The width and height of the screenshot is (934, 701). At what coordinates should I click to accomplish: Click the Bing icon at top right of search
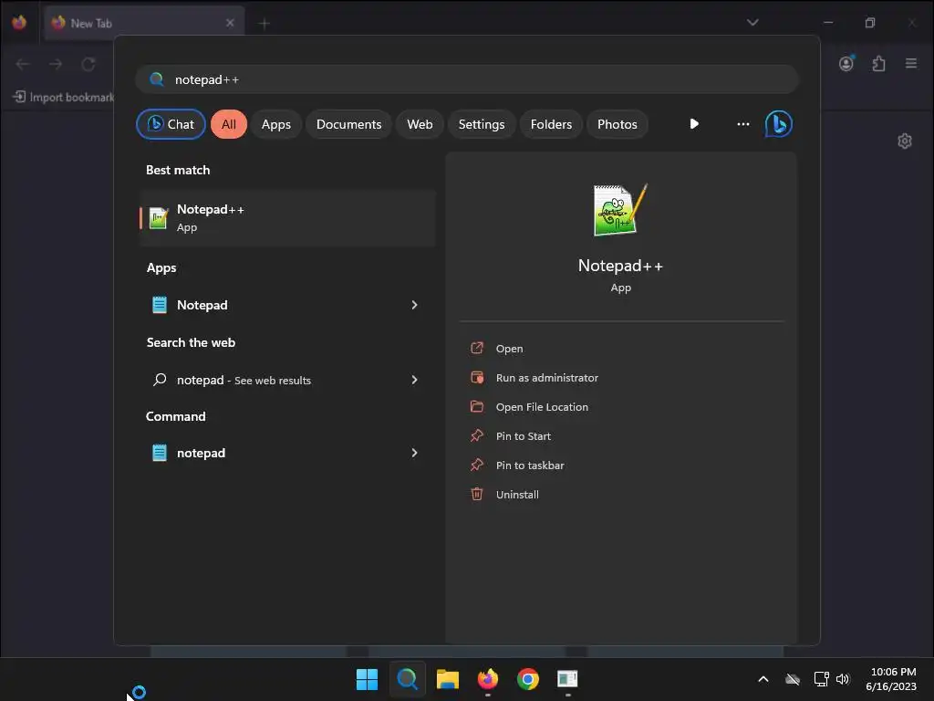[x=779, y=124]
